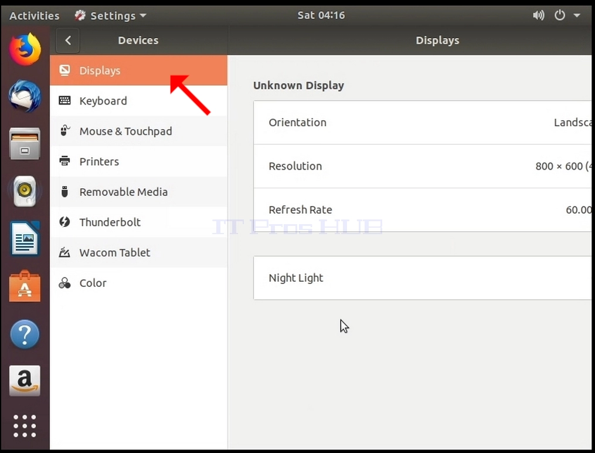This screenshot has height=453, width=595.
Task: Click the printer icon in sidebar
Action: (x=64, y=161)
